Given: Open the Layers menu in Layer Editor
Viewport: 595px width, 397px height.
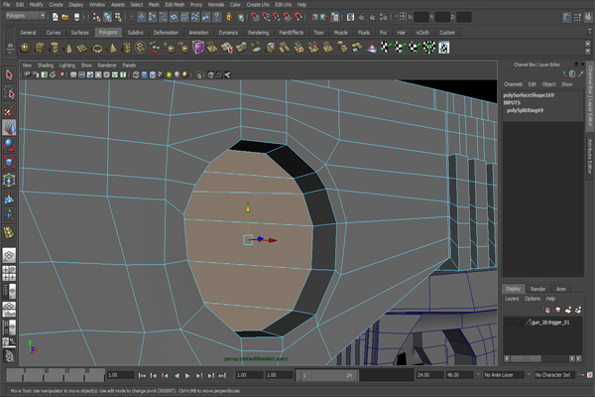Looking at the screenshot, I should (512, 299).
